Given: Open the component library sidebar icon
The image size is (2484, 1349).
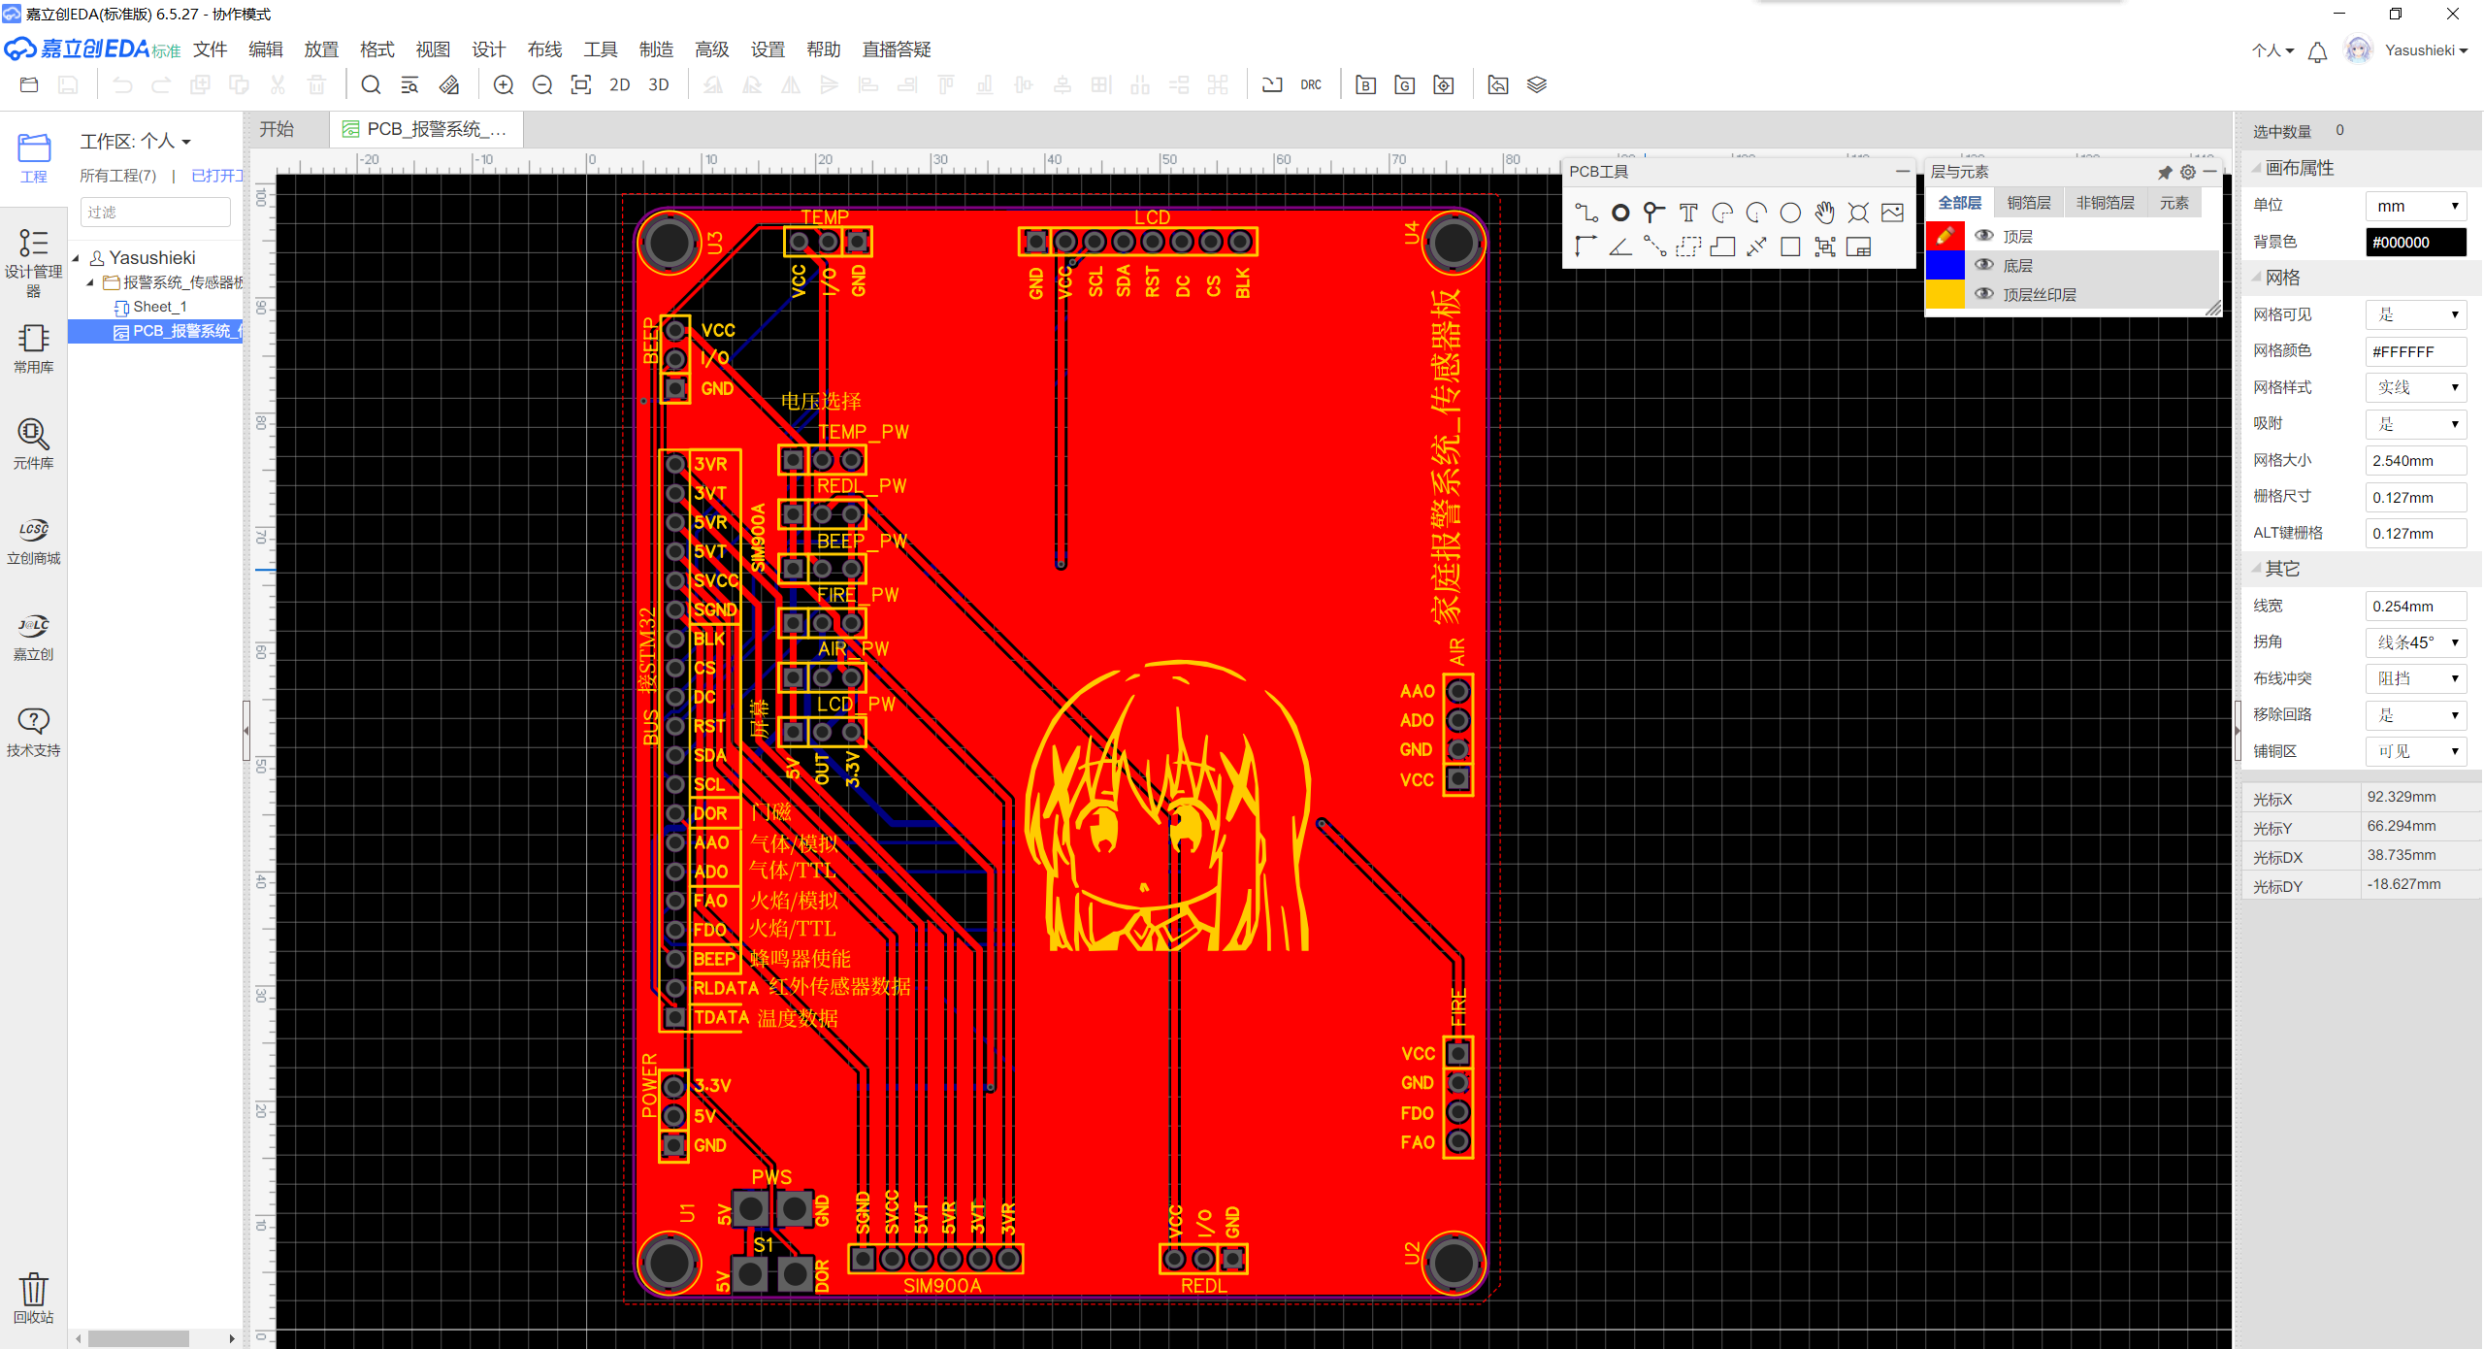Looking at the screenshot, I should point(34,444).
